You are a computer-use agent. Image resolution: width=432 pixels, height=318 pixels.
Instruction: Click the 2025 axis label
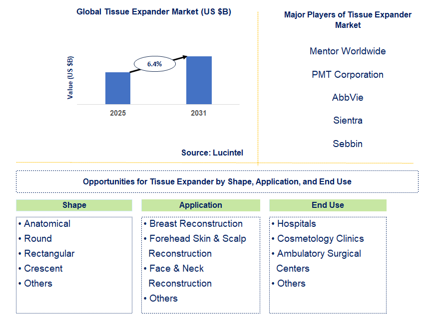pyautogui.click(x=118, y=113)
